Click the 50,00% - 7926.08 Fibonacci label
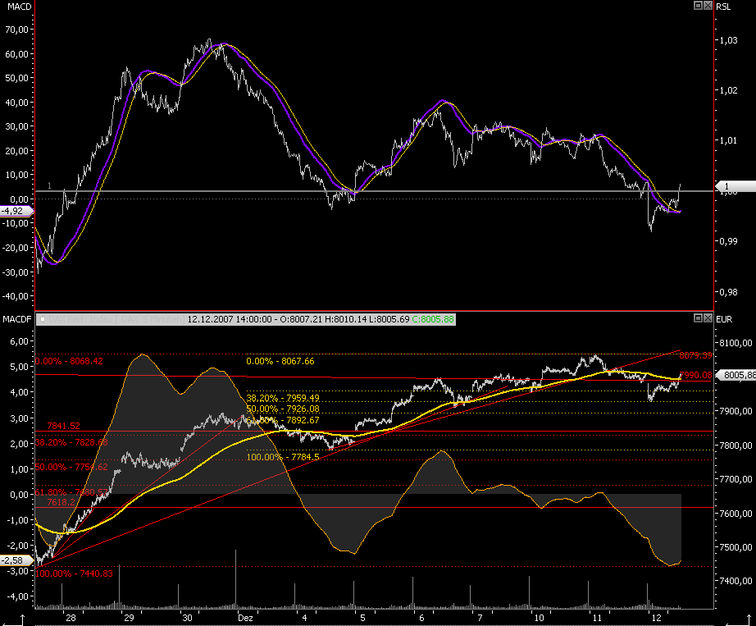 coord(283,409)
